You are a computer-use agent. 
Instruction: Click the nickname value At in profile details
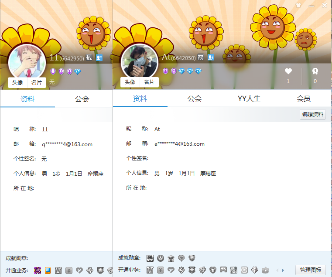157,129
